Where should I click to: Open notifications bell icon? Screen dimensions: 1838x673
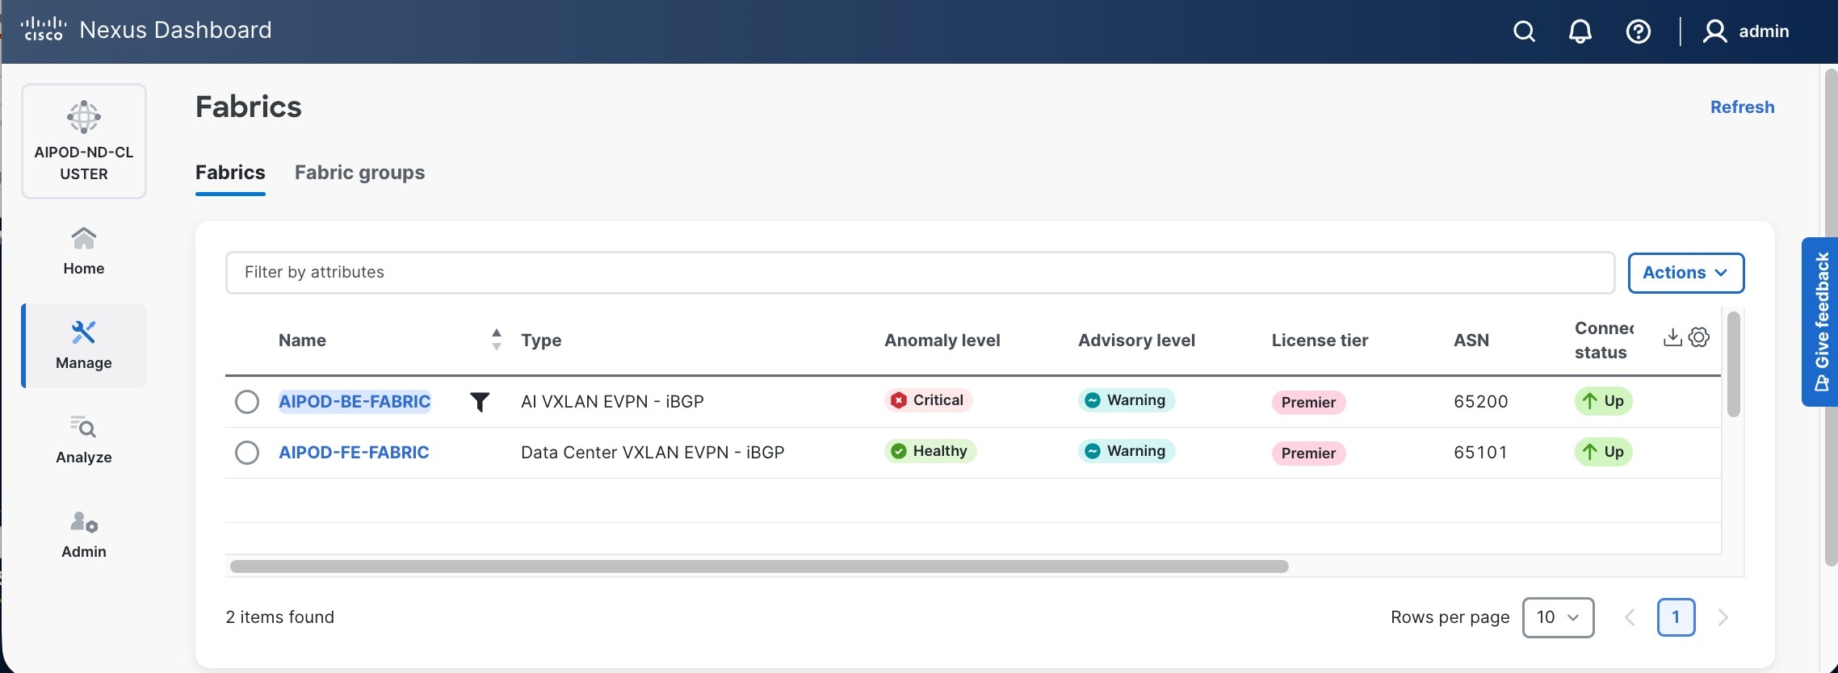click(1580, 31)
